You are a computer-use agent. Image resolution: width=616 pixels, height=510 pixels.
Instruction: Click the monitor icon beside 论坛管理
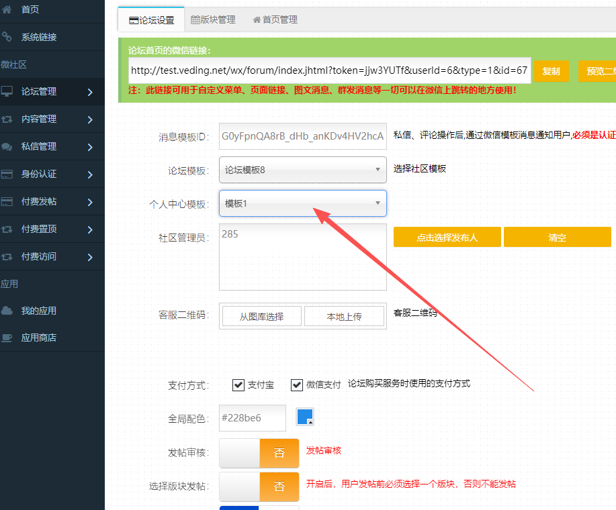(7, 91)
